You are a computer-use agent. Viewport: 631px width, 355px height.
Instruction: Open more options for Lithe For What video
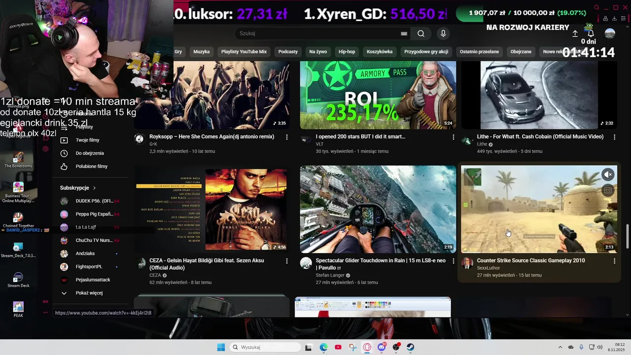pos(614,137)
